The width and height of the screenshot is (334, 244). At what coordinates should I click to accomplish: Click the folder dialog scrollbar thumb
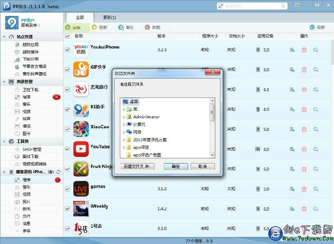[x=212, y=112]
